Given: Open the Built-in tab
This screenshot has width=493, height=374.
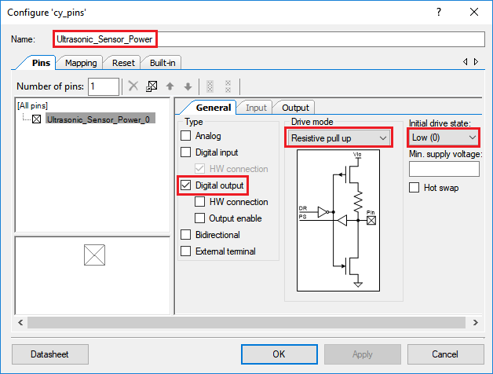Looking at the screenshot, I should 163,63.
